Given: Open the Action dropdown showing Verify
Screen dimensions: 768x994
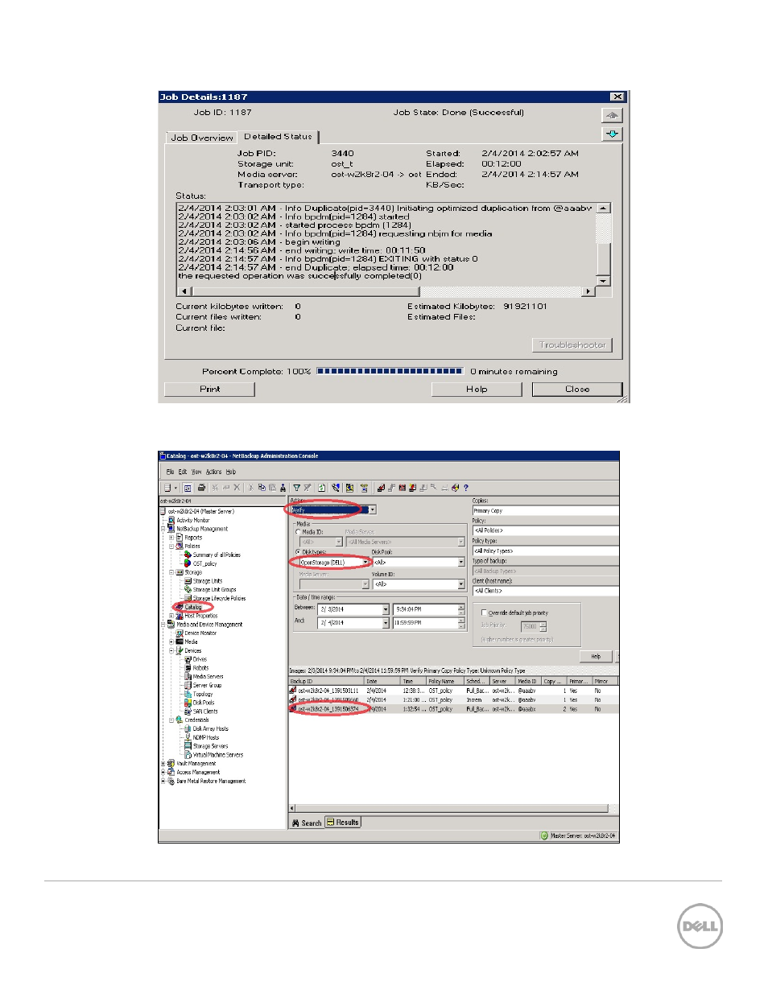Looking at the screenshot, I should (372, 509).
